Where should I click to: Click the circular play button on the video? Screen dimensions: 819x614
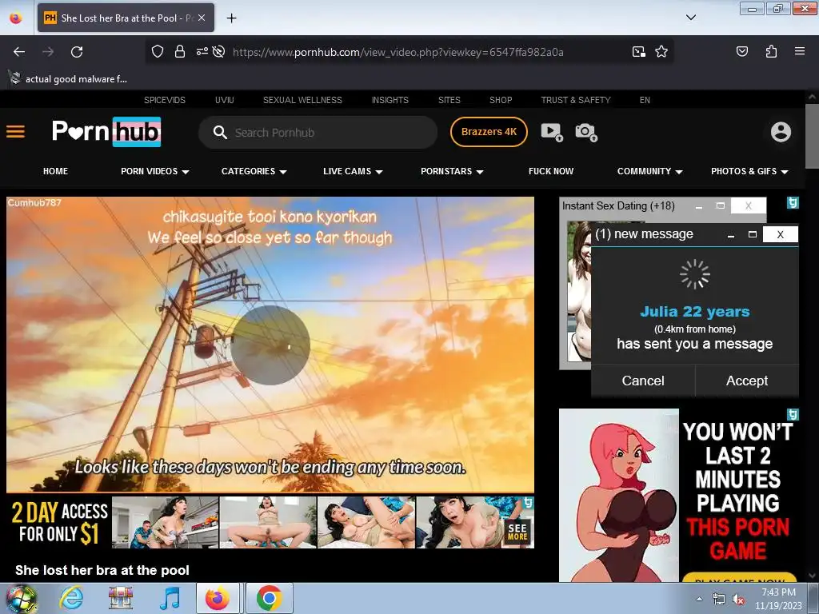pos(270,345)
